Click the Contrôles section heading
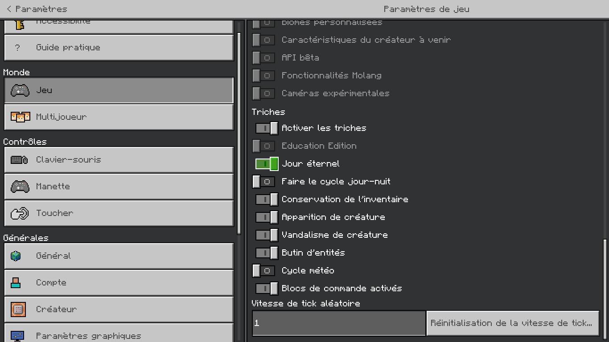609x342 pixels. click(x=25, y=142)
